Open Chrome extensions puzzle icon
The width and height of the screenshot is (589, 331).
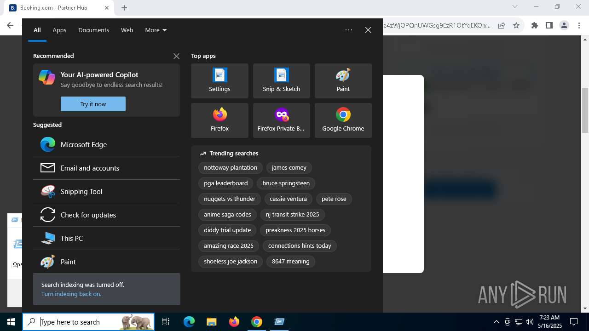click(x=535, y=25)
